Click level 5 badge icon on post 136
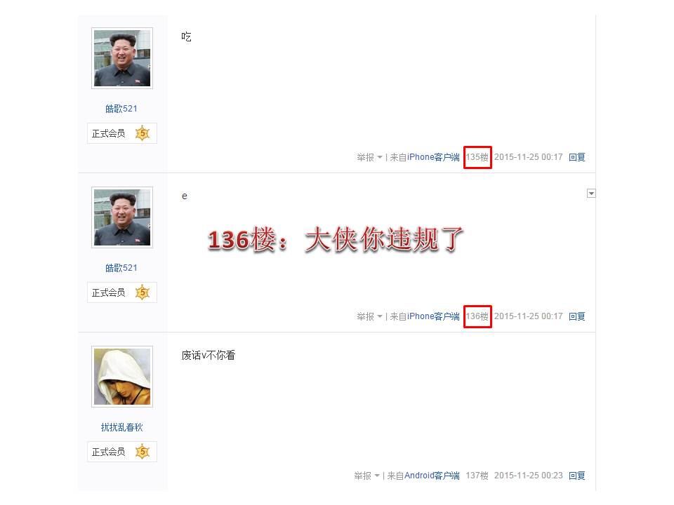 click(143, 292)
